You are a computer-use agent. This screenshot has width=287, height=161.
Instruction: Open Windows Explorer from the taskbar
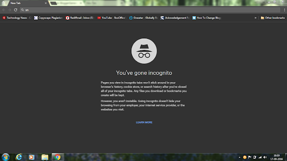click(x=45, y=157)
